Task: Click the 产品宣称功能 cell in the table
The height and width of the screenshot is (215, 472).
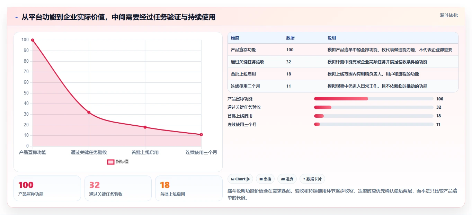Action: point(243,50)
